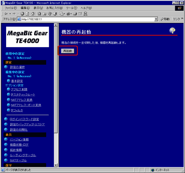The image size is (185, 173).
Task: Open the ログインパスワード設定 link
Action: [x=24, y=119]
